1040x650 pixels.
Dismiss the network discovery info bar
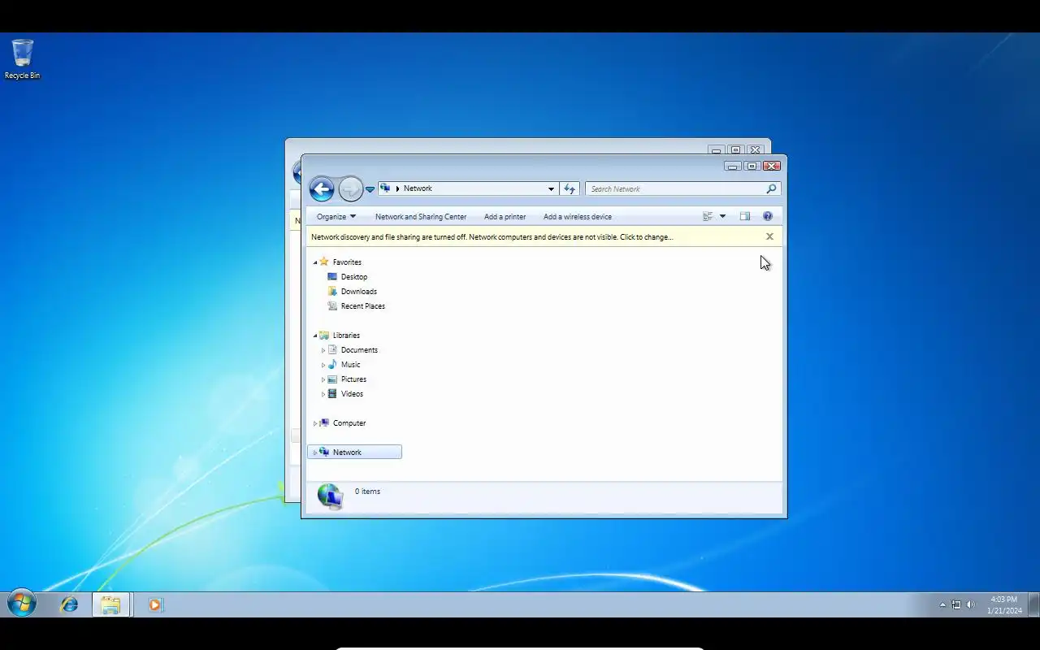769,236
